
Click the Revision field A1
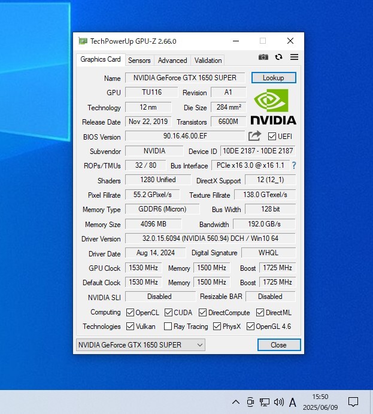click(x=228, y=92)
